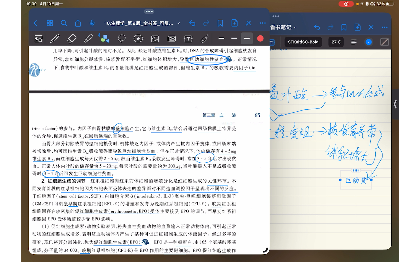Bookmark the current 生理学 page
This screenshot has height=262, width=420.
pyautogui.click(x=220, y=23)
